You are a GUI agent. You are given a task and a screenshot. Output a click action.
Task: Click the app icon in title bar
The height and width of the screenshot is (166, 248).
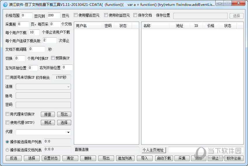pos(5,4)
